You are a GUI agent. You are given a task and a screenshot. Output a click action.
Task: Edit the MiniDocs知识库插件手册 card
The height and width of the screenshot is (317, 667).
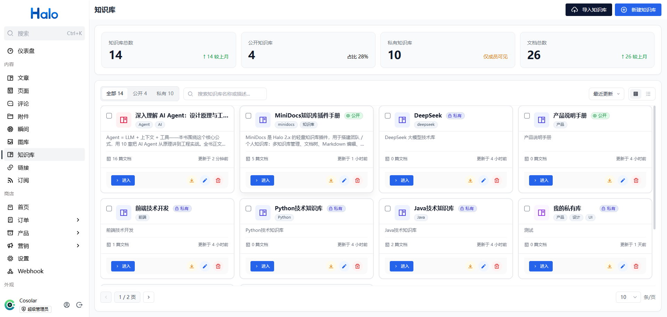pyautogui.click(x=344, y=180)
